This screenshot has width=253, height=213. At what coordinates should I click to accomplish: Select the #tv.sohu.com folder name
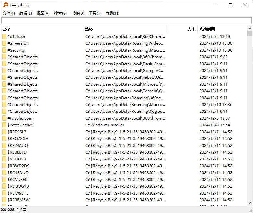pos(20,118)
